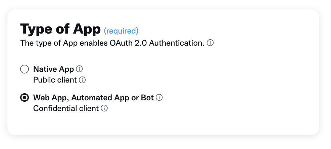Click the info icon next to Native App

79,69
